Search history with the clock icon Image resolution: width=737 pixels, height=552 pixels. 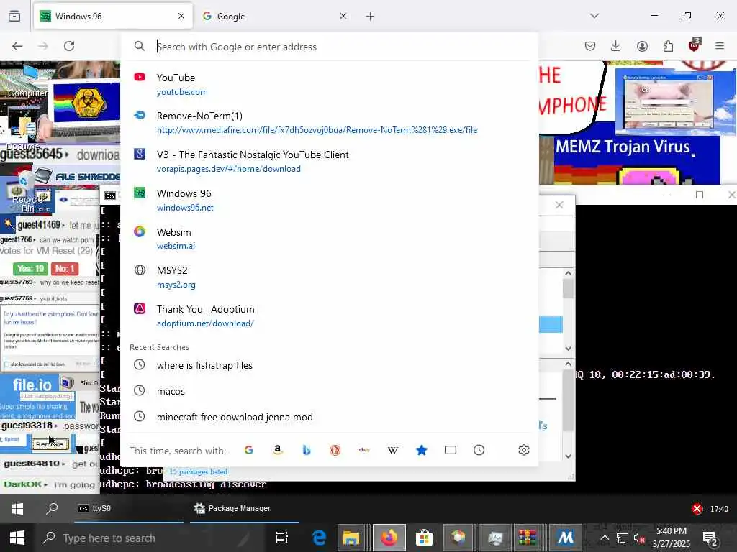point(479,450)
